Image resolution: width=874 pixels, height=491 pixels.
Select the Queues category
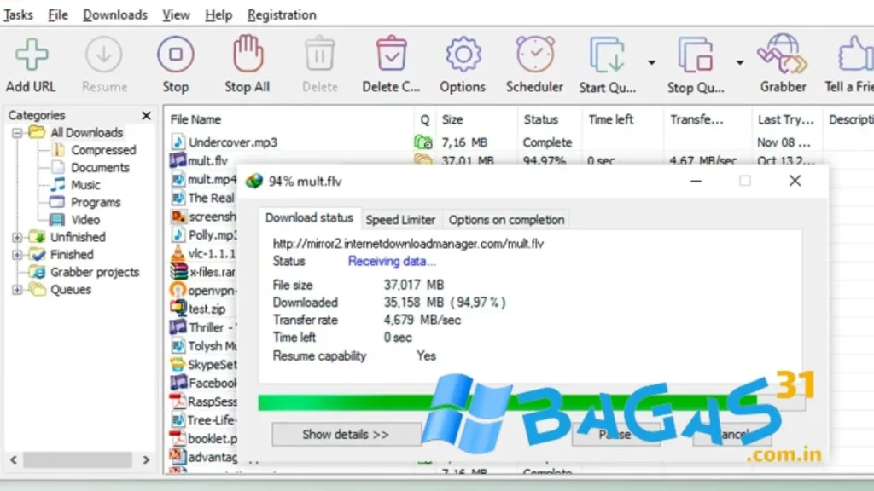[x=71, y=290]
